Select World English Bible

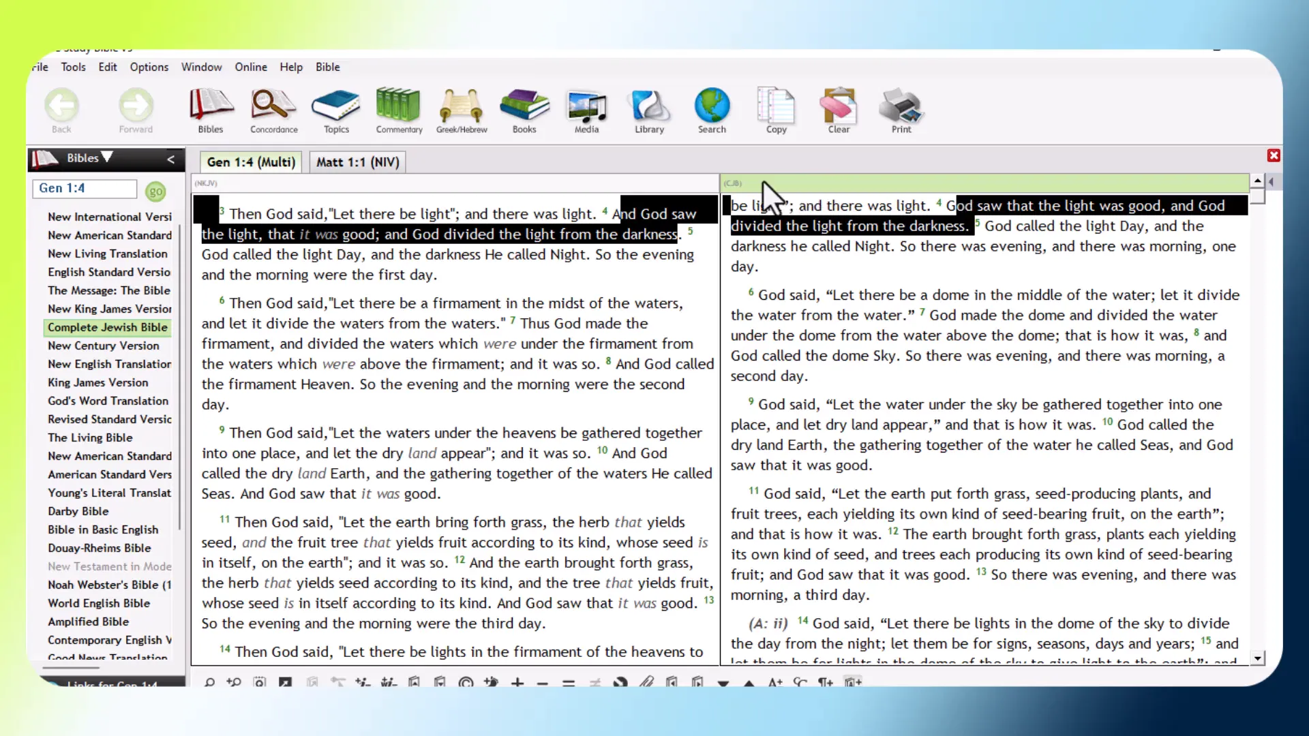pyautogui.click(x=99, y=603)
